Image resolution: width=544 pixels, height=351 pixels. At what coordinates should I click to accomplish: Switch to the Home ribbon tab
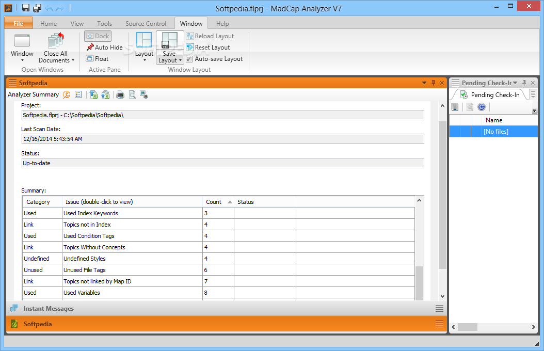point(49,24)
